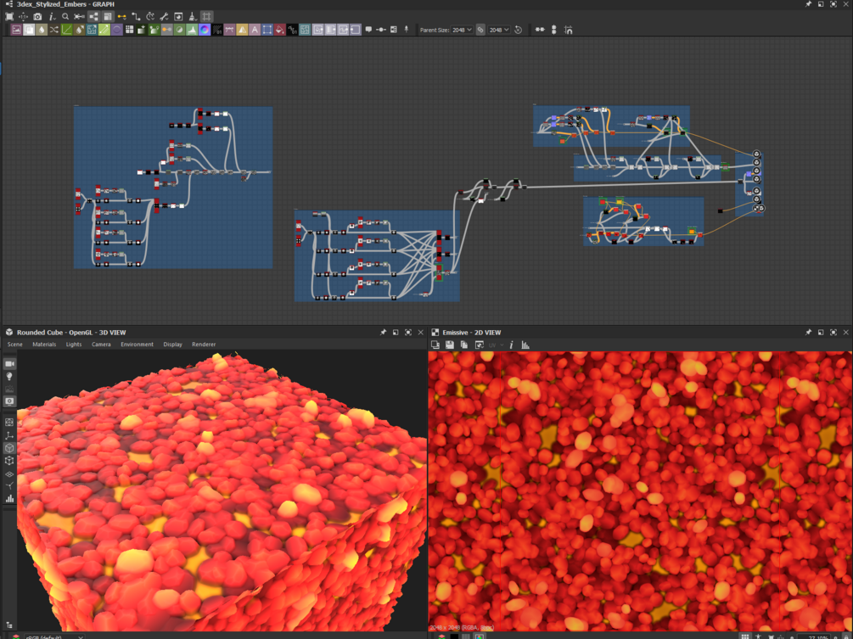Add a Uniform Color paint bucket node

[x=279, y=30]
